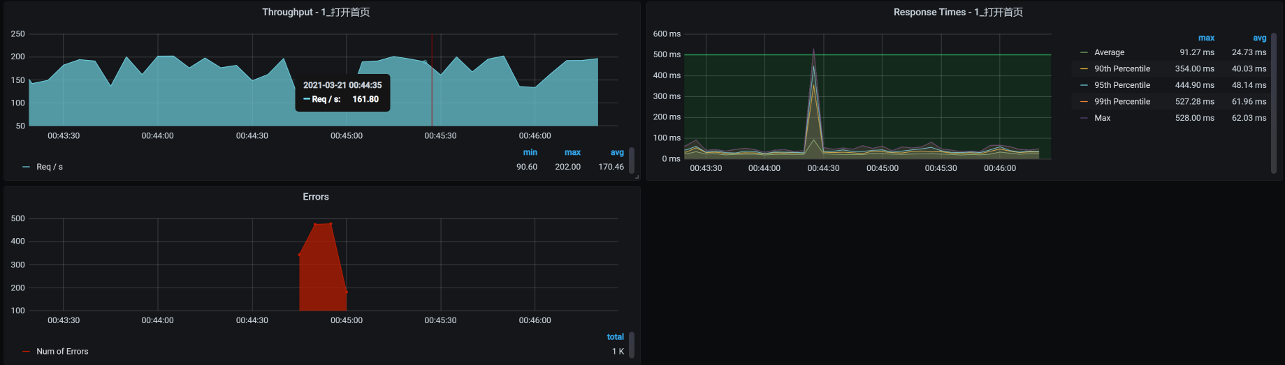Click the Average series color line icon
The height and width of the screenshot is (365, 1285).
pos(1084,52)
